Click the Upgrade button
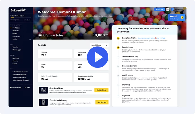195x114 pixels. point(159,9)
